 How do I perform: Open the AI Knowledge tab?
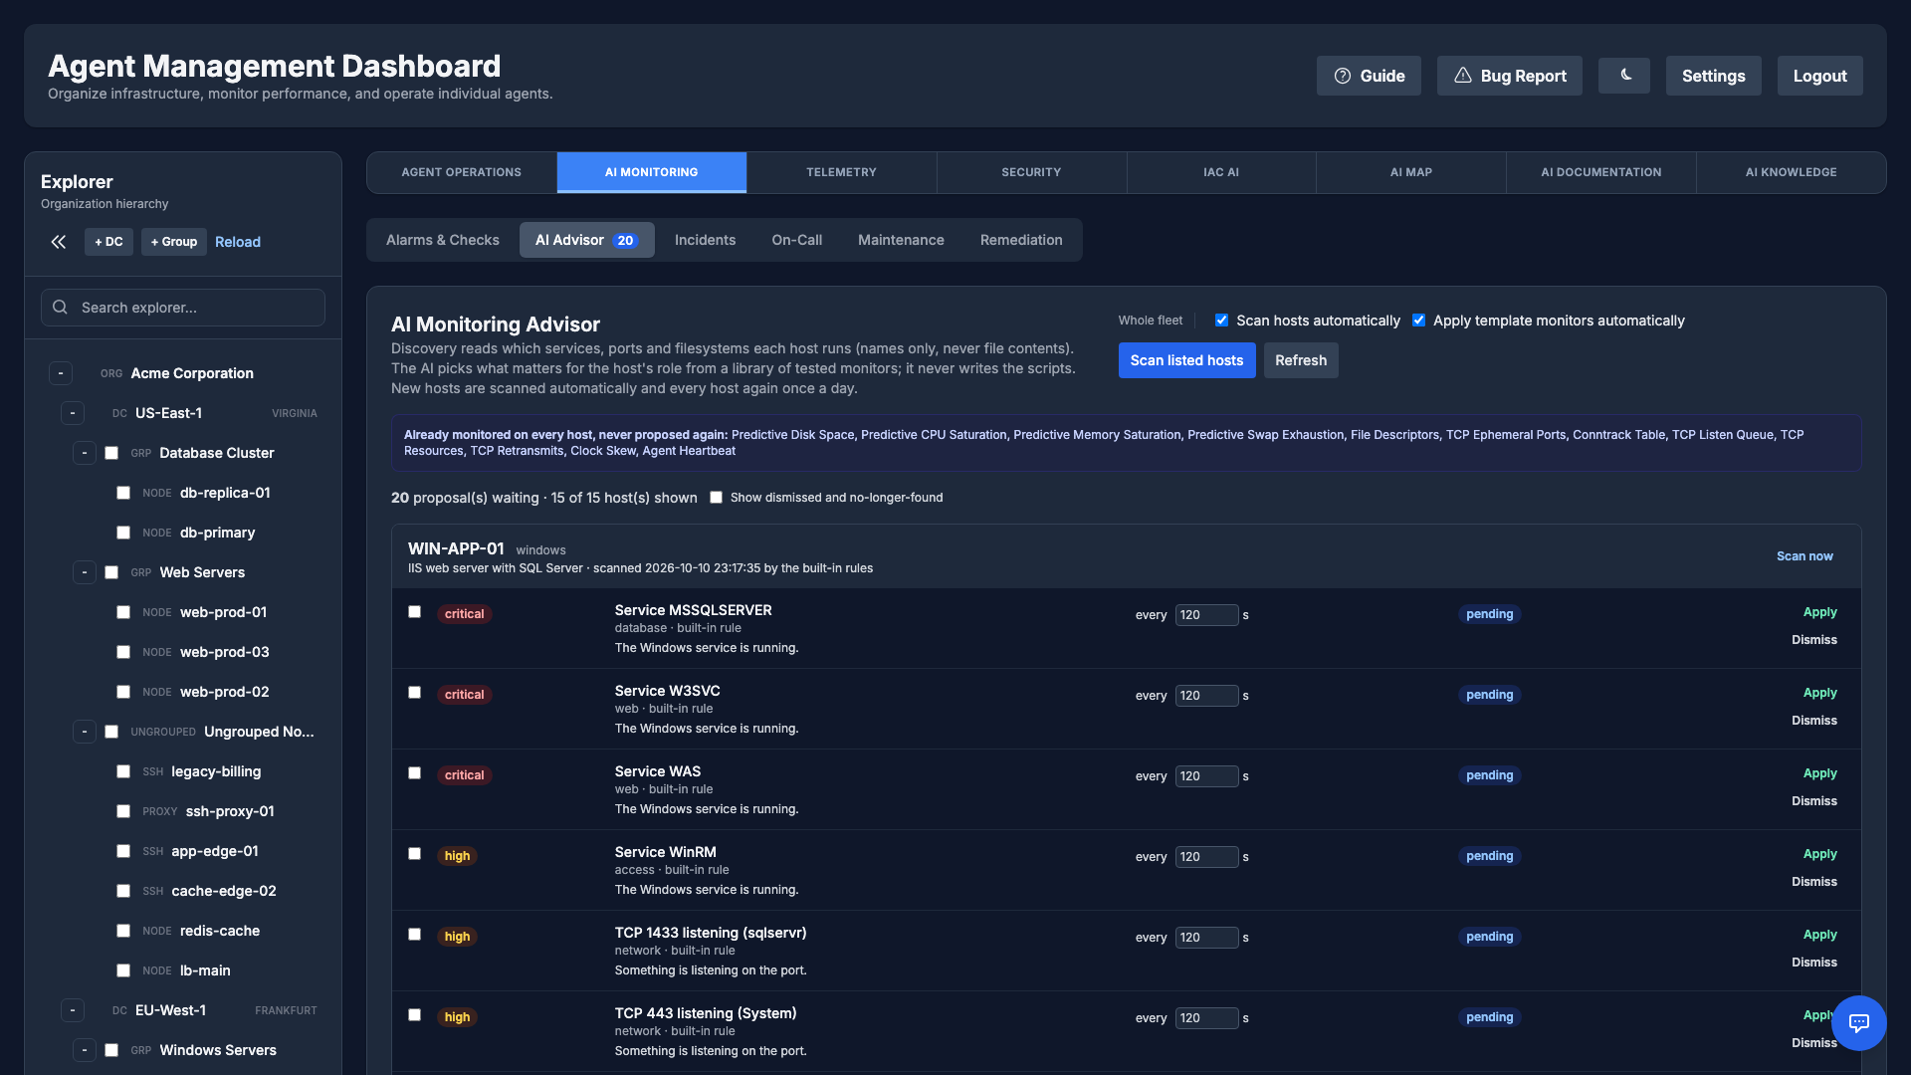point(1792,172)
